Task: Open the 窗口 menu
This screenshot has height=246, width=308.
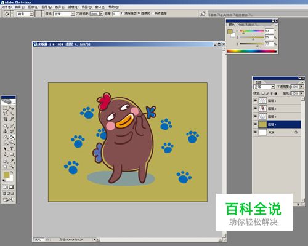Action: [x=100, y=7]
